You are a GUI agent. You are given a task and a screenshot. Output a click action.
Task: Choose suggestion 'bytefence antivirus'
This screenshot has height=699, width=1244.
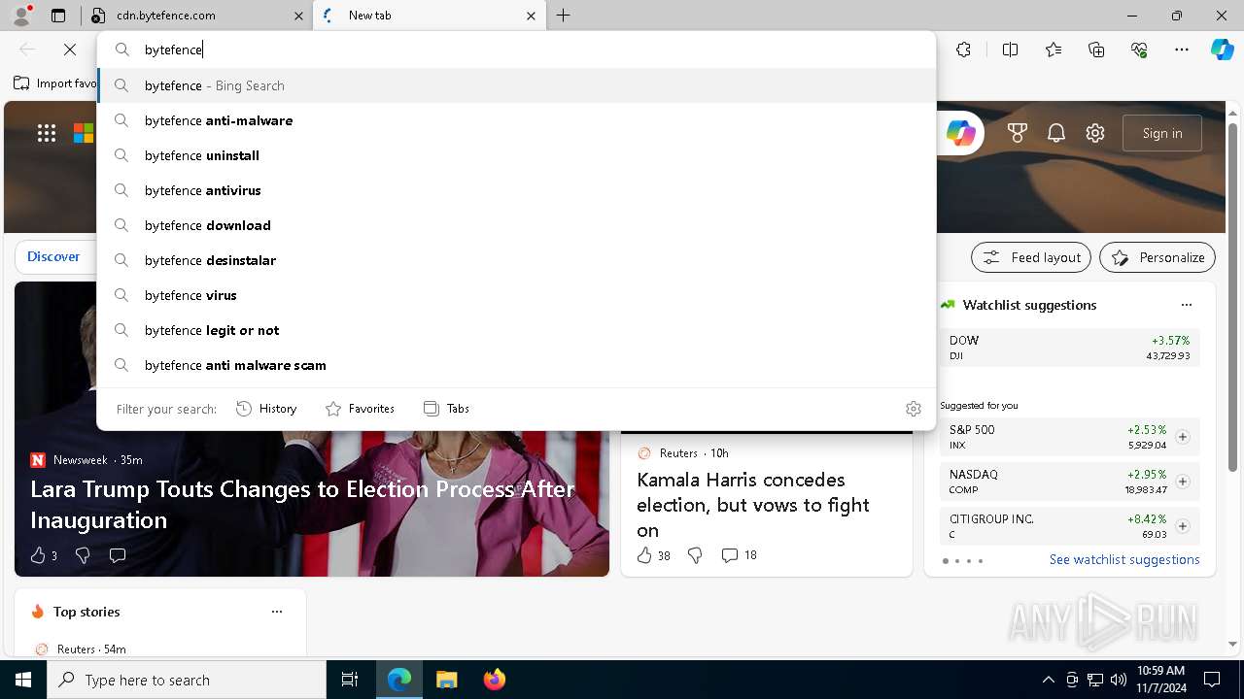516,190
